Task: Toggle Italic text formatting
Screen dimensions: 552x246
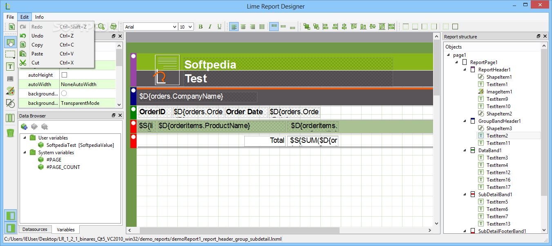Action: [210, 27]
